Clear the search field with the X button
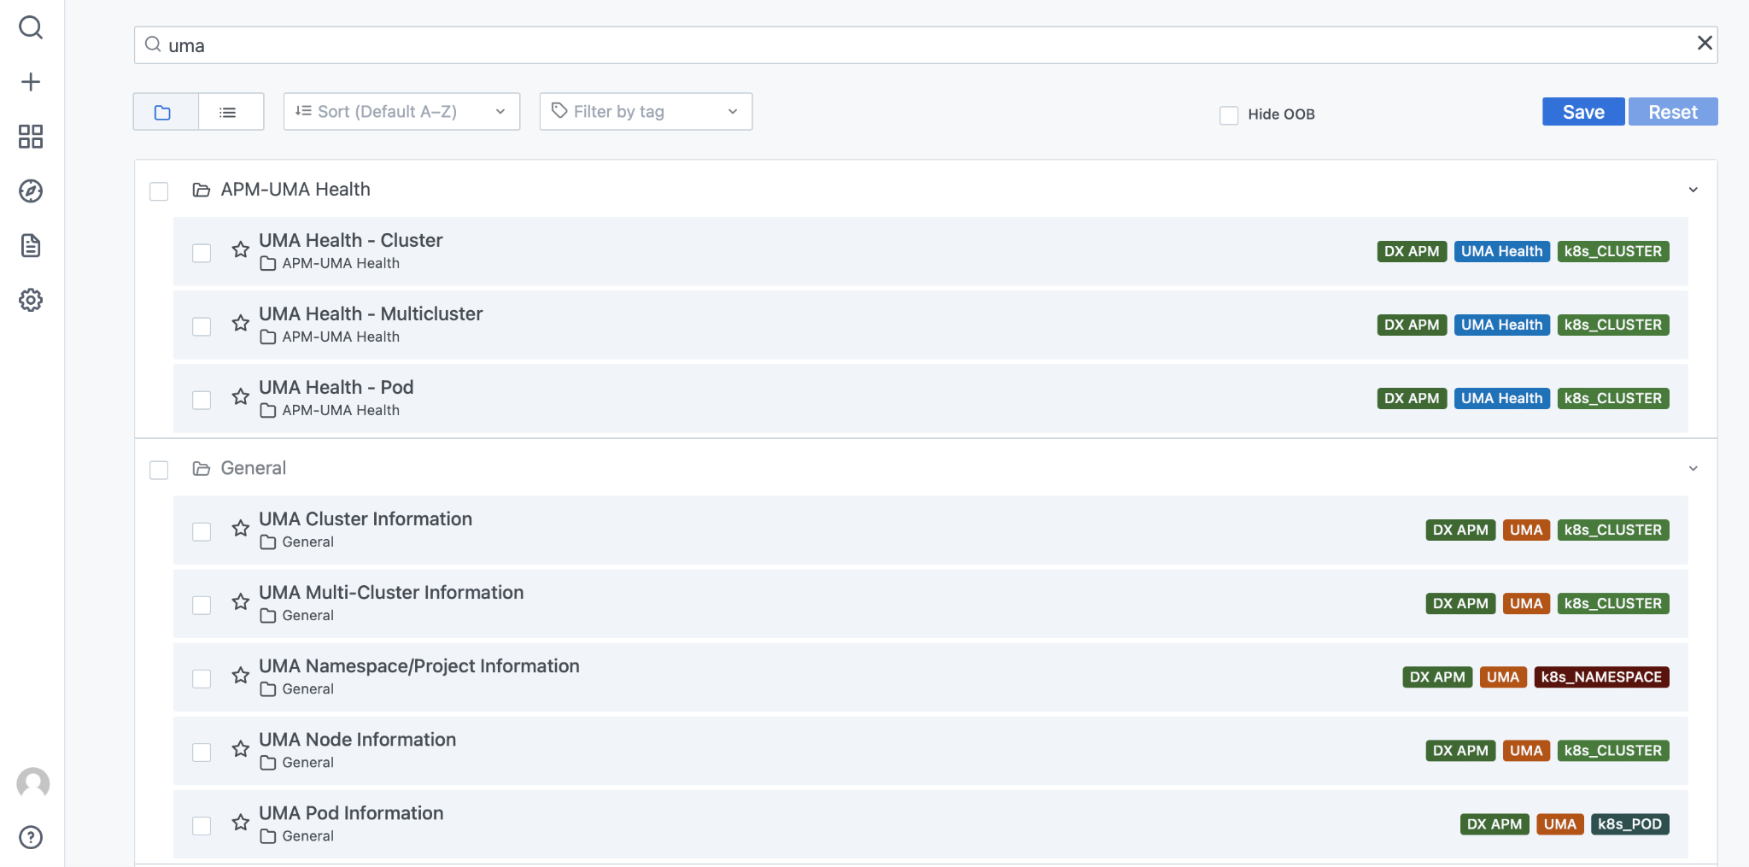Viewport: 1749px width, 867px height. (1706, 43)
